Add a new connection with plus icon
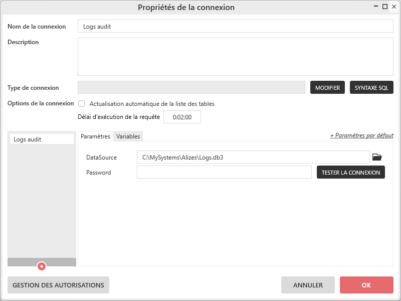401x301 pixels. click(42, 266)
